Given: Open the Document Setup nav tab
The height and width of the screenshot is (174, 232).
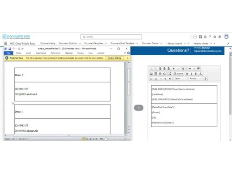Looking at the screenshot, I should click(x=48, y=43).
